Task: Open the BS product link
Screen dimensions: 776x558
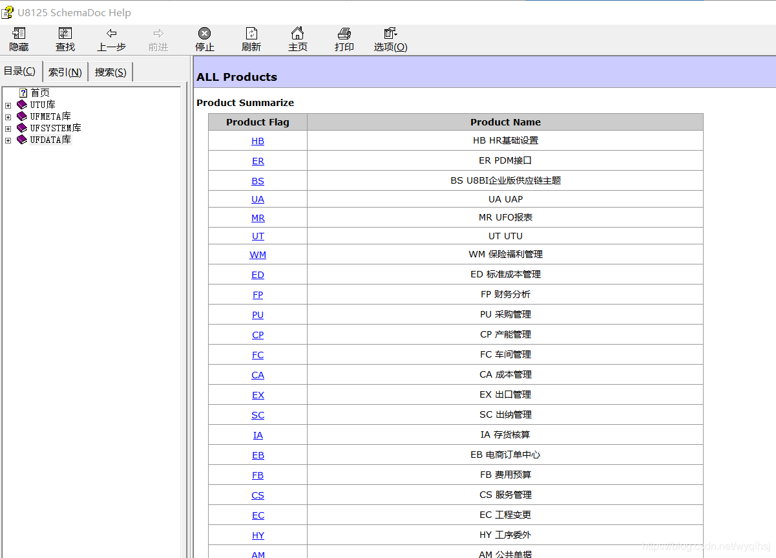Action: 258,181
